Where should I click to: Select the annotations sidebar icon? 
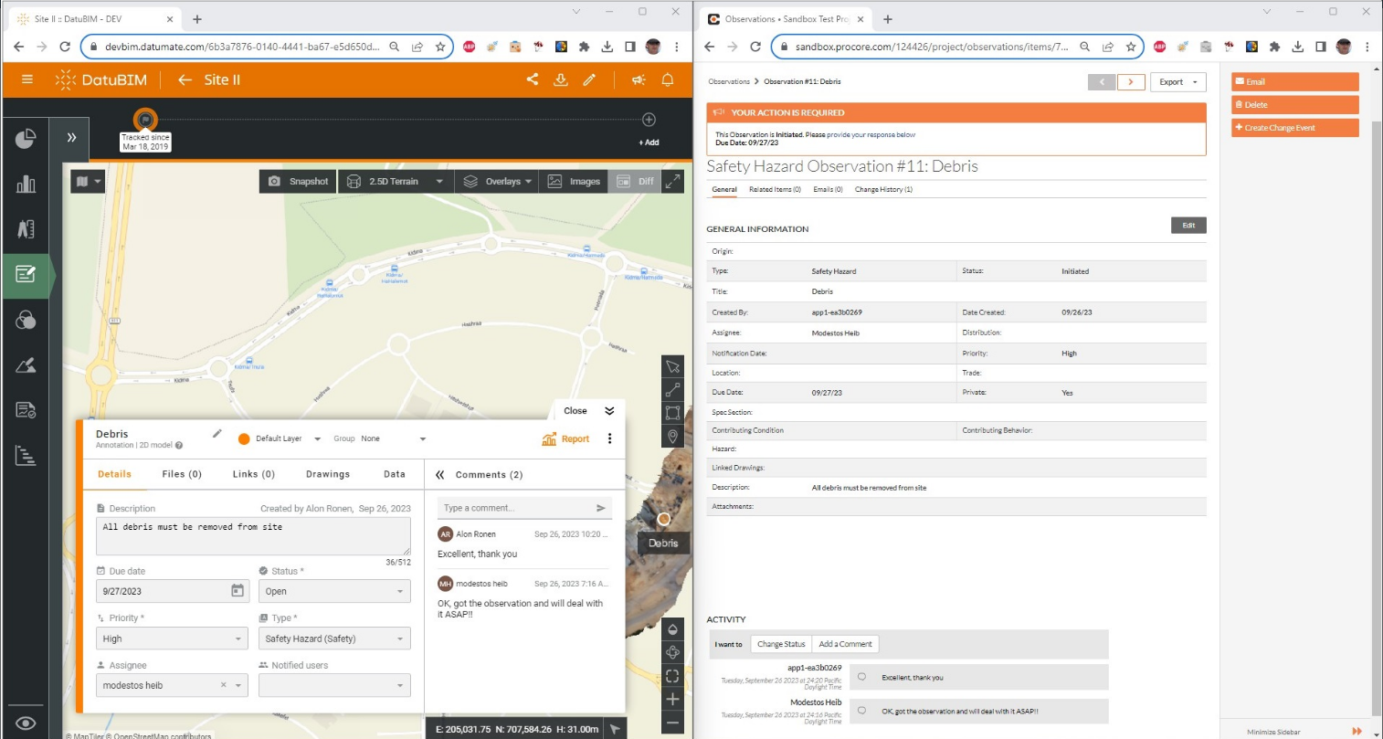tap(26, 274)
